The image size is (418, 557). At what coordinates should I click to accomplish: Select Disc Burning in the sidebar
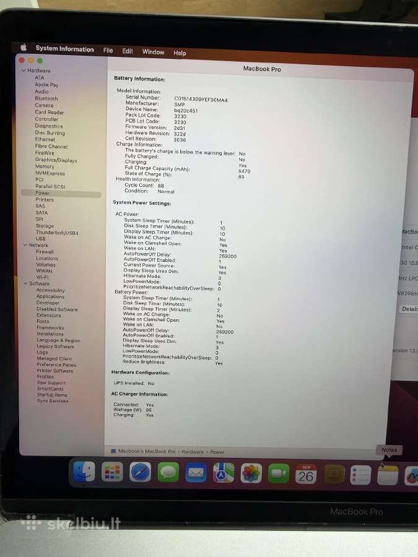click(50, 133)
